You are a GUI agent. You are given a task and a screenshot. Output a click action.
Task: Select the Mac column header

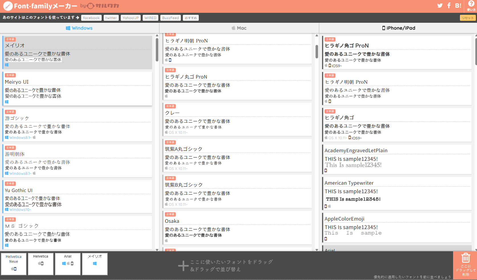tap(239, 28)
